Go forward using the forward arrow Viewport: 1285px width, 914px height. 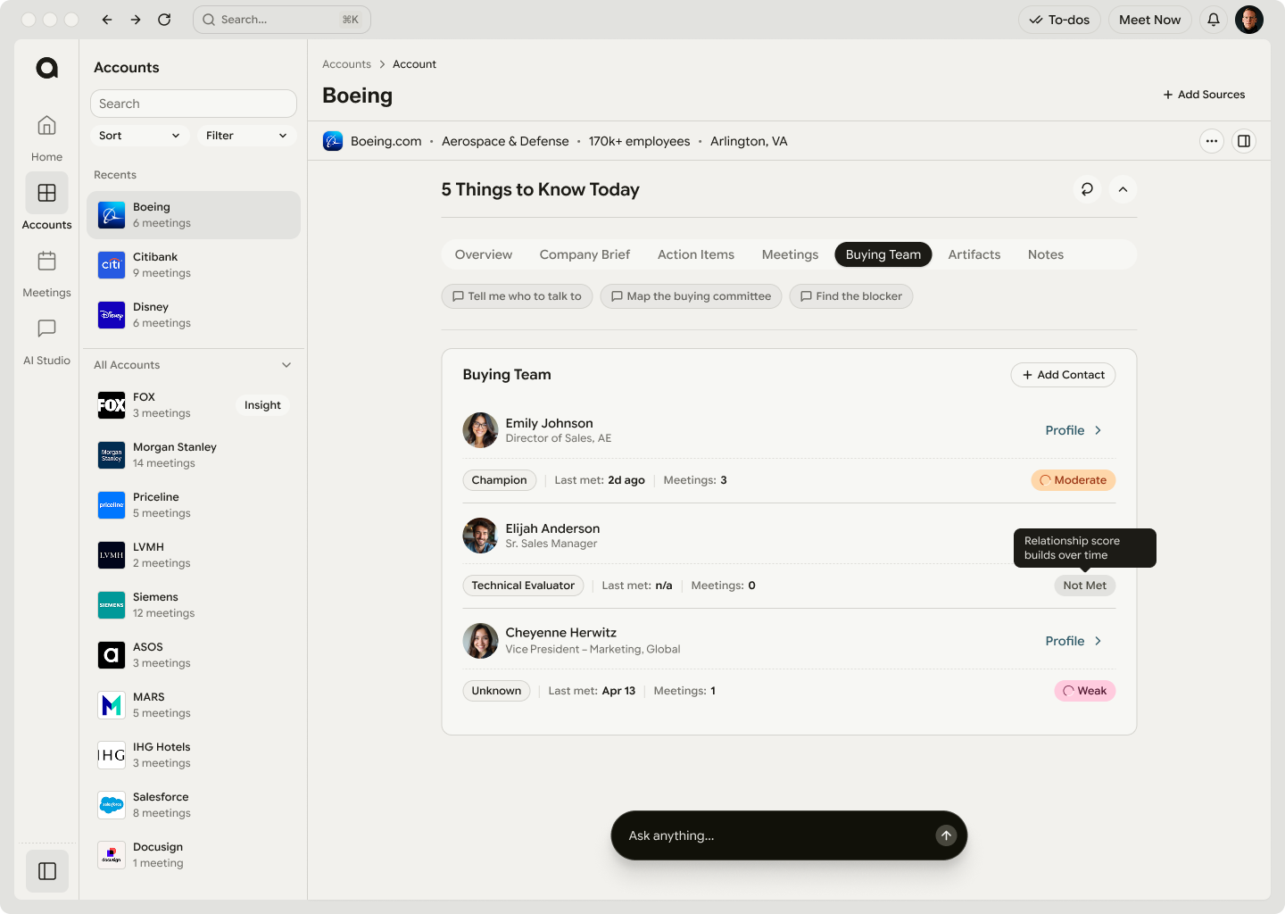136,20
